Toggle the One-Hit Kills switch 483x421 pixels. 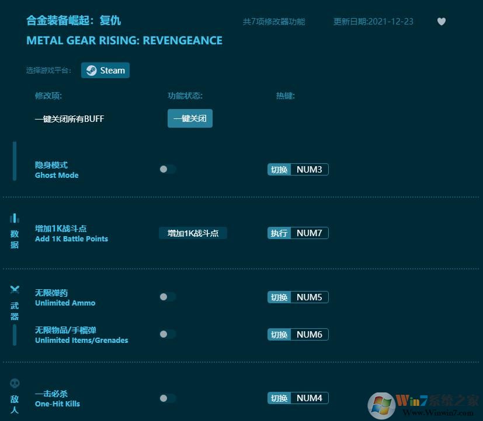coord(168,398)
